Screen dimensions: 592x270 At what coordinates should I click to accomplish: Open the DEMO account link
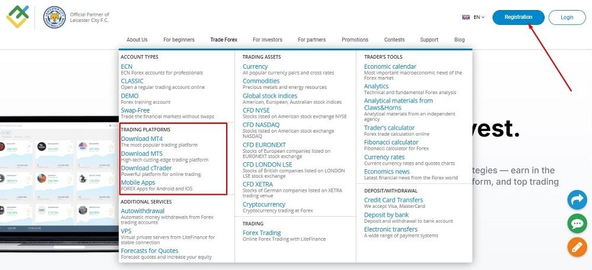130,96
